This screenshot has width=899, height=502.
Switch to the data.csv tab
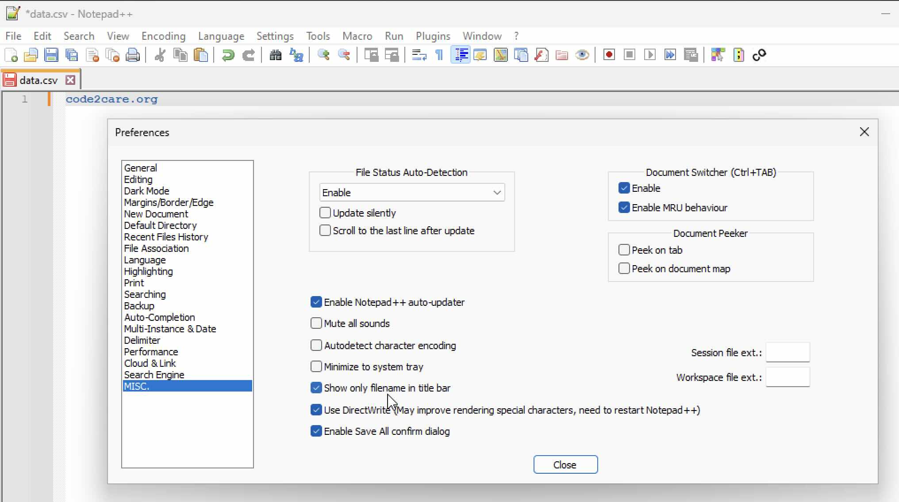click(39, 80)
